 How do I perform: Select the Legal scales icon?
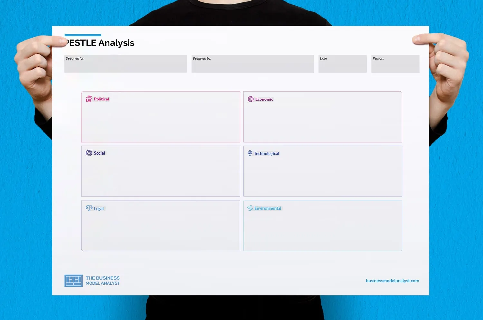click(89, 208)
